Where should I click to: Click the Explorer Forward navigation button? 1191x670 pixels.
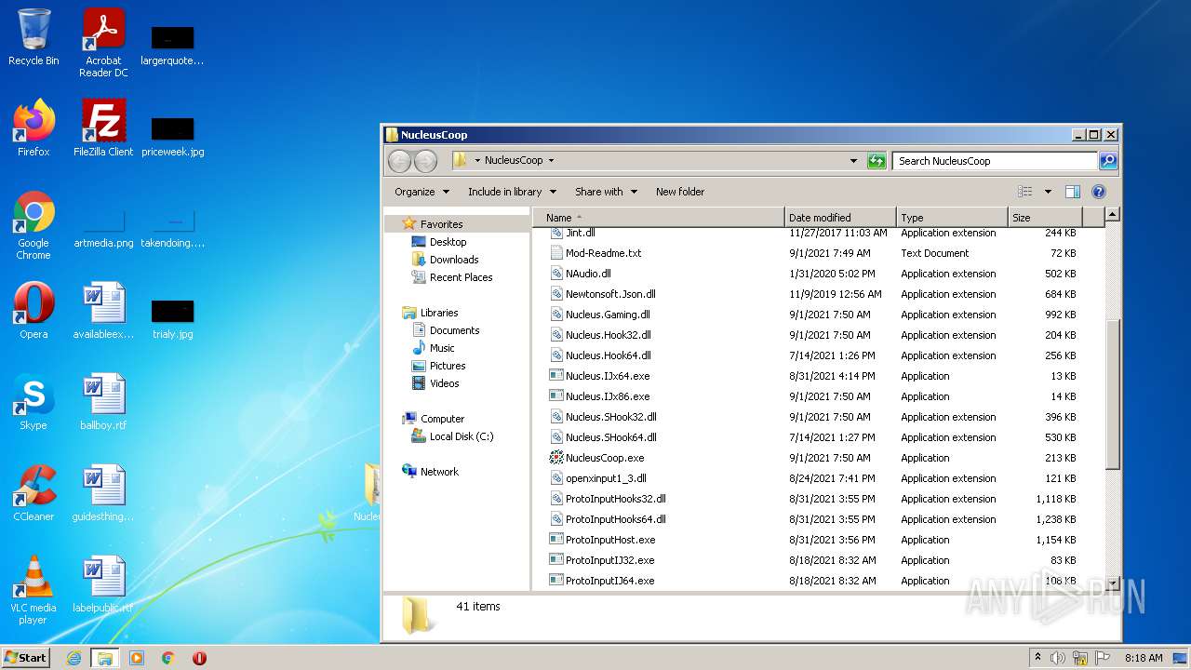425,161
